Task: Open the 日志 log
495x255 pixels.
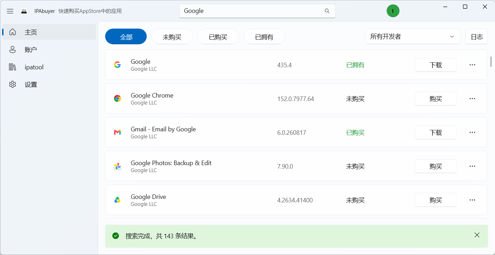Action: coord(477,37)
